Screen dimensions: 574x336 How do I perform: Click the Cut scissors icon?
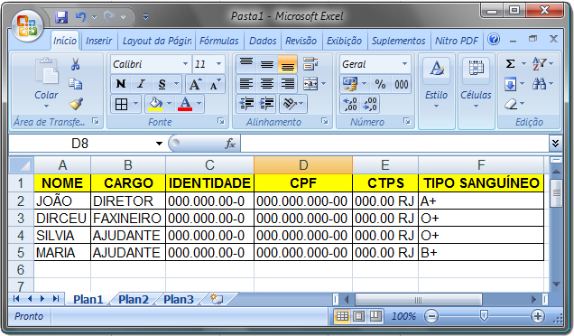pos(76,64)
